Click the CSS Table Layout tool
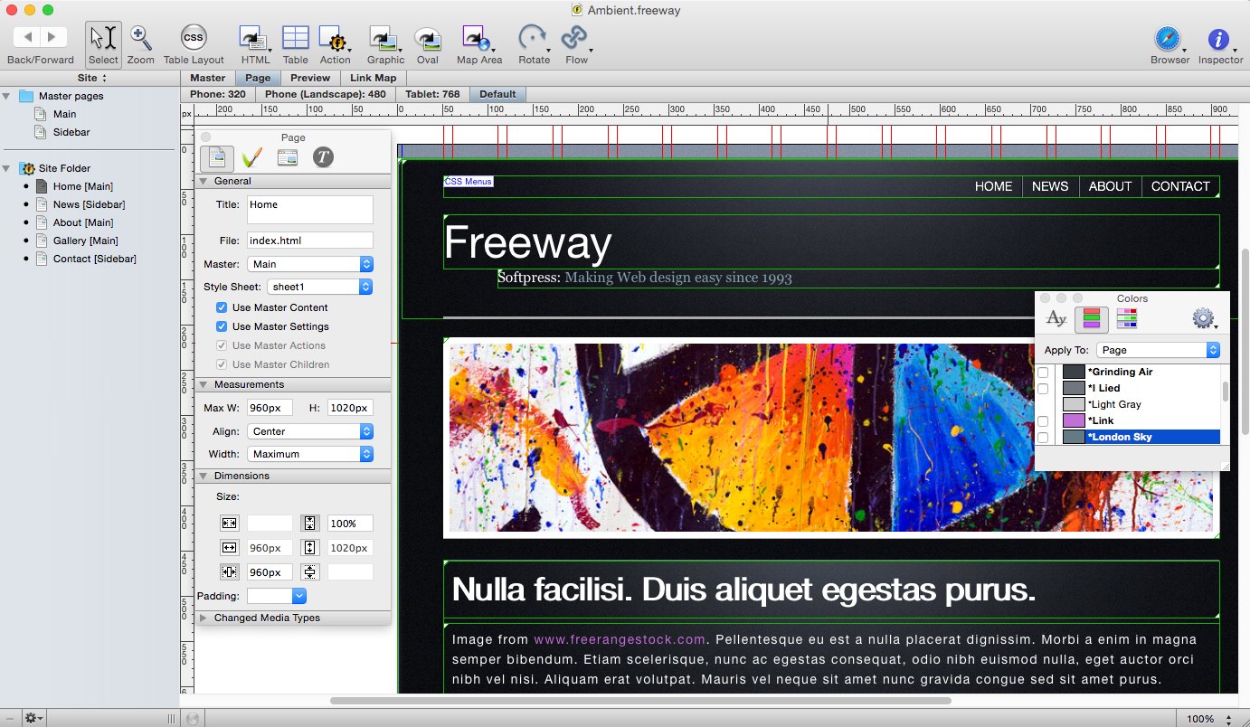This screenshot has width=1250, height=727. tap(194, 39)
